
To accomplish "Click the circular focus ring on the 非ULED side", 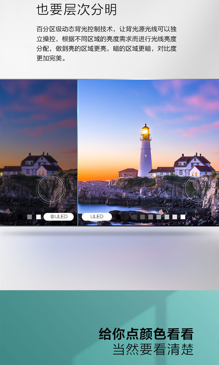I will tap(51, 189).
